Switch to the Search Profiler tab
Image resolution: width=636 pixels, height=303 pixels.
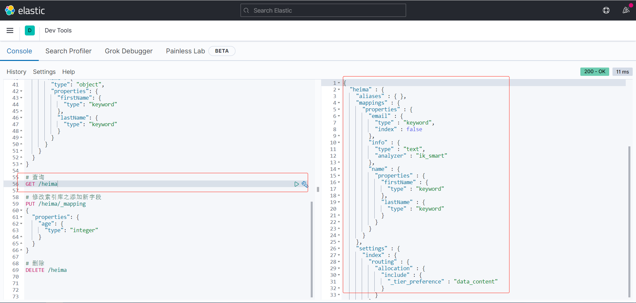(x=68, y=51)
